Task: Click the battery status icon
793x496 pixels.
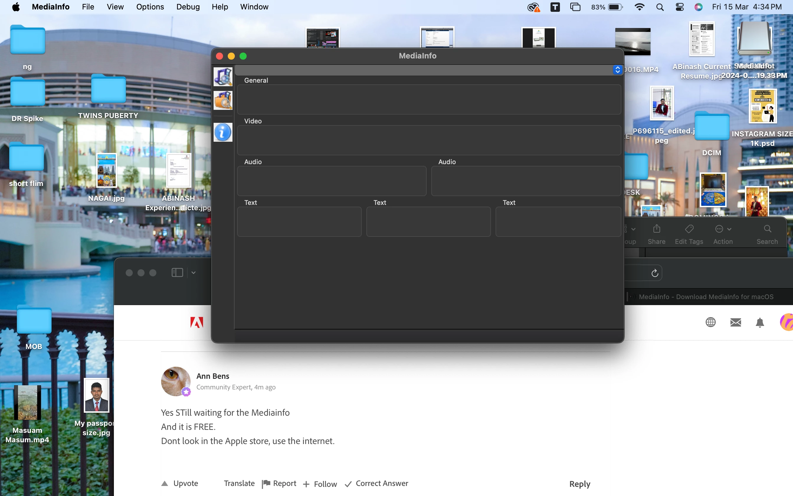Action: 615,7
